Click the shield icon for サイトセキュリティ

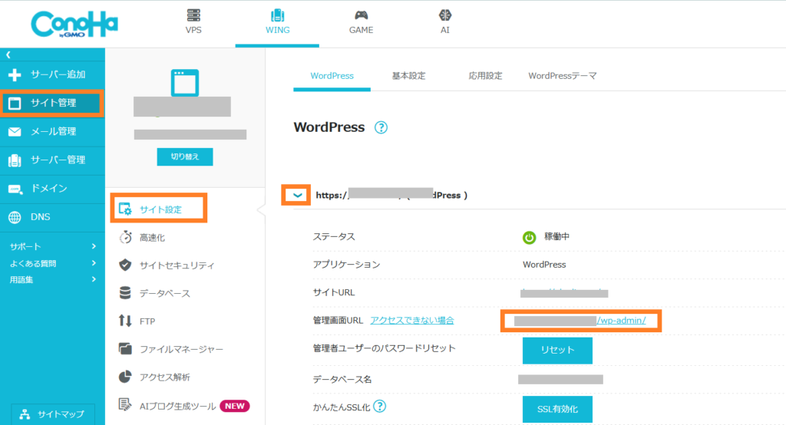125,265
